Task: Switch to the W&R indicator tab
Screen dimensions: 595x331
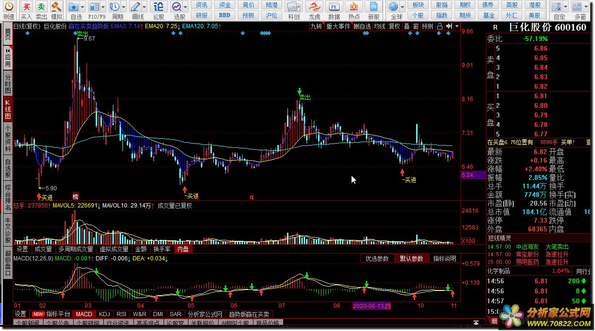Action: coord(140,314)
